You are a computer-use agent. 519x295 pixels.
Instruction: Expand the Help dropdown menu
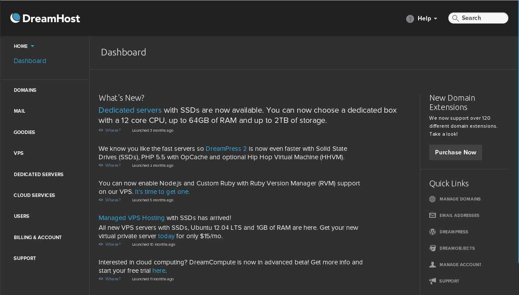coord(427,19)
